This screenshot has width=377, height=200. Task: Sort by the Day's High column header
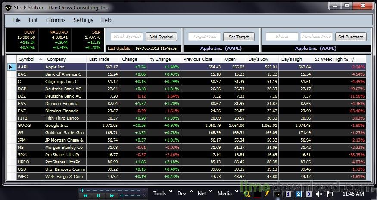(x=295, y=59)
